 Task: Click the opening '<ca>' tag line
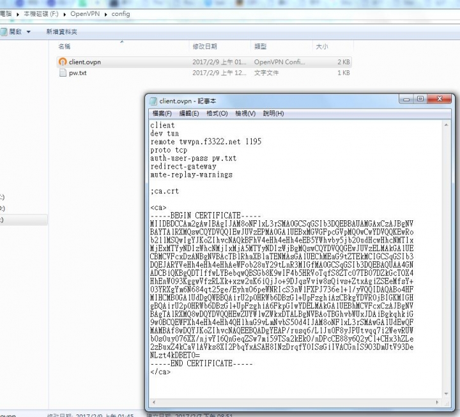click(x=158, y=208)
